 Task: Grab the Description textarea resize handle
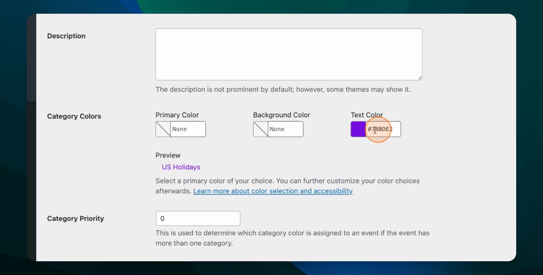(x=420, y=78)
